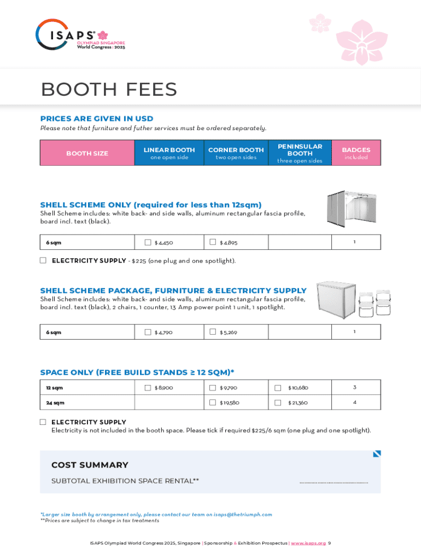This screenshot has height=560, width=421.
Task: Click the ISAPS Olympiad Singapore logo
Action: tap(80, 34)
